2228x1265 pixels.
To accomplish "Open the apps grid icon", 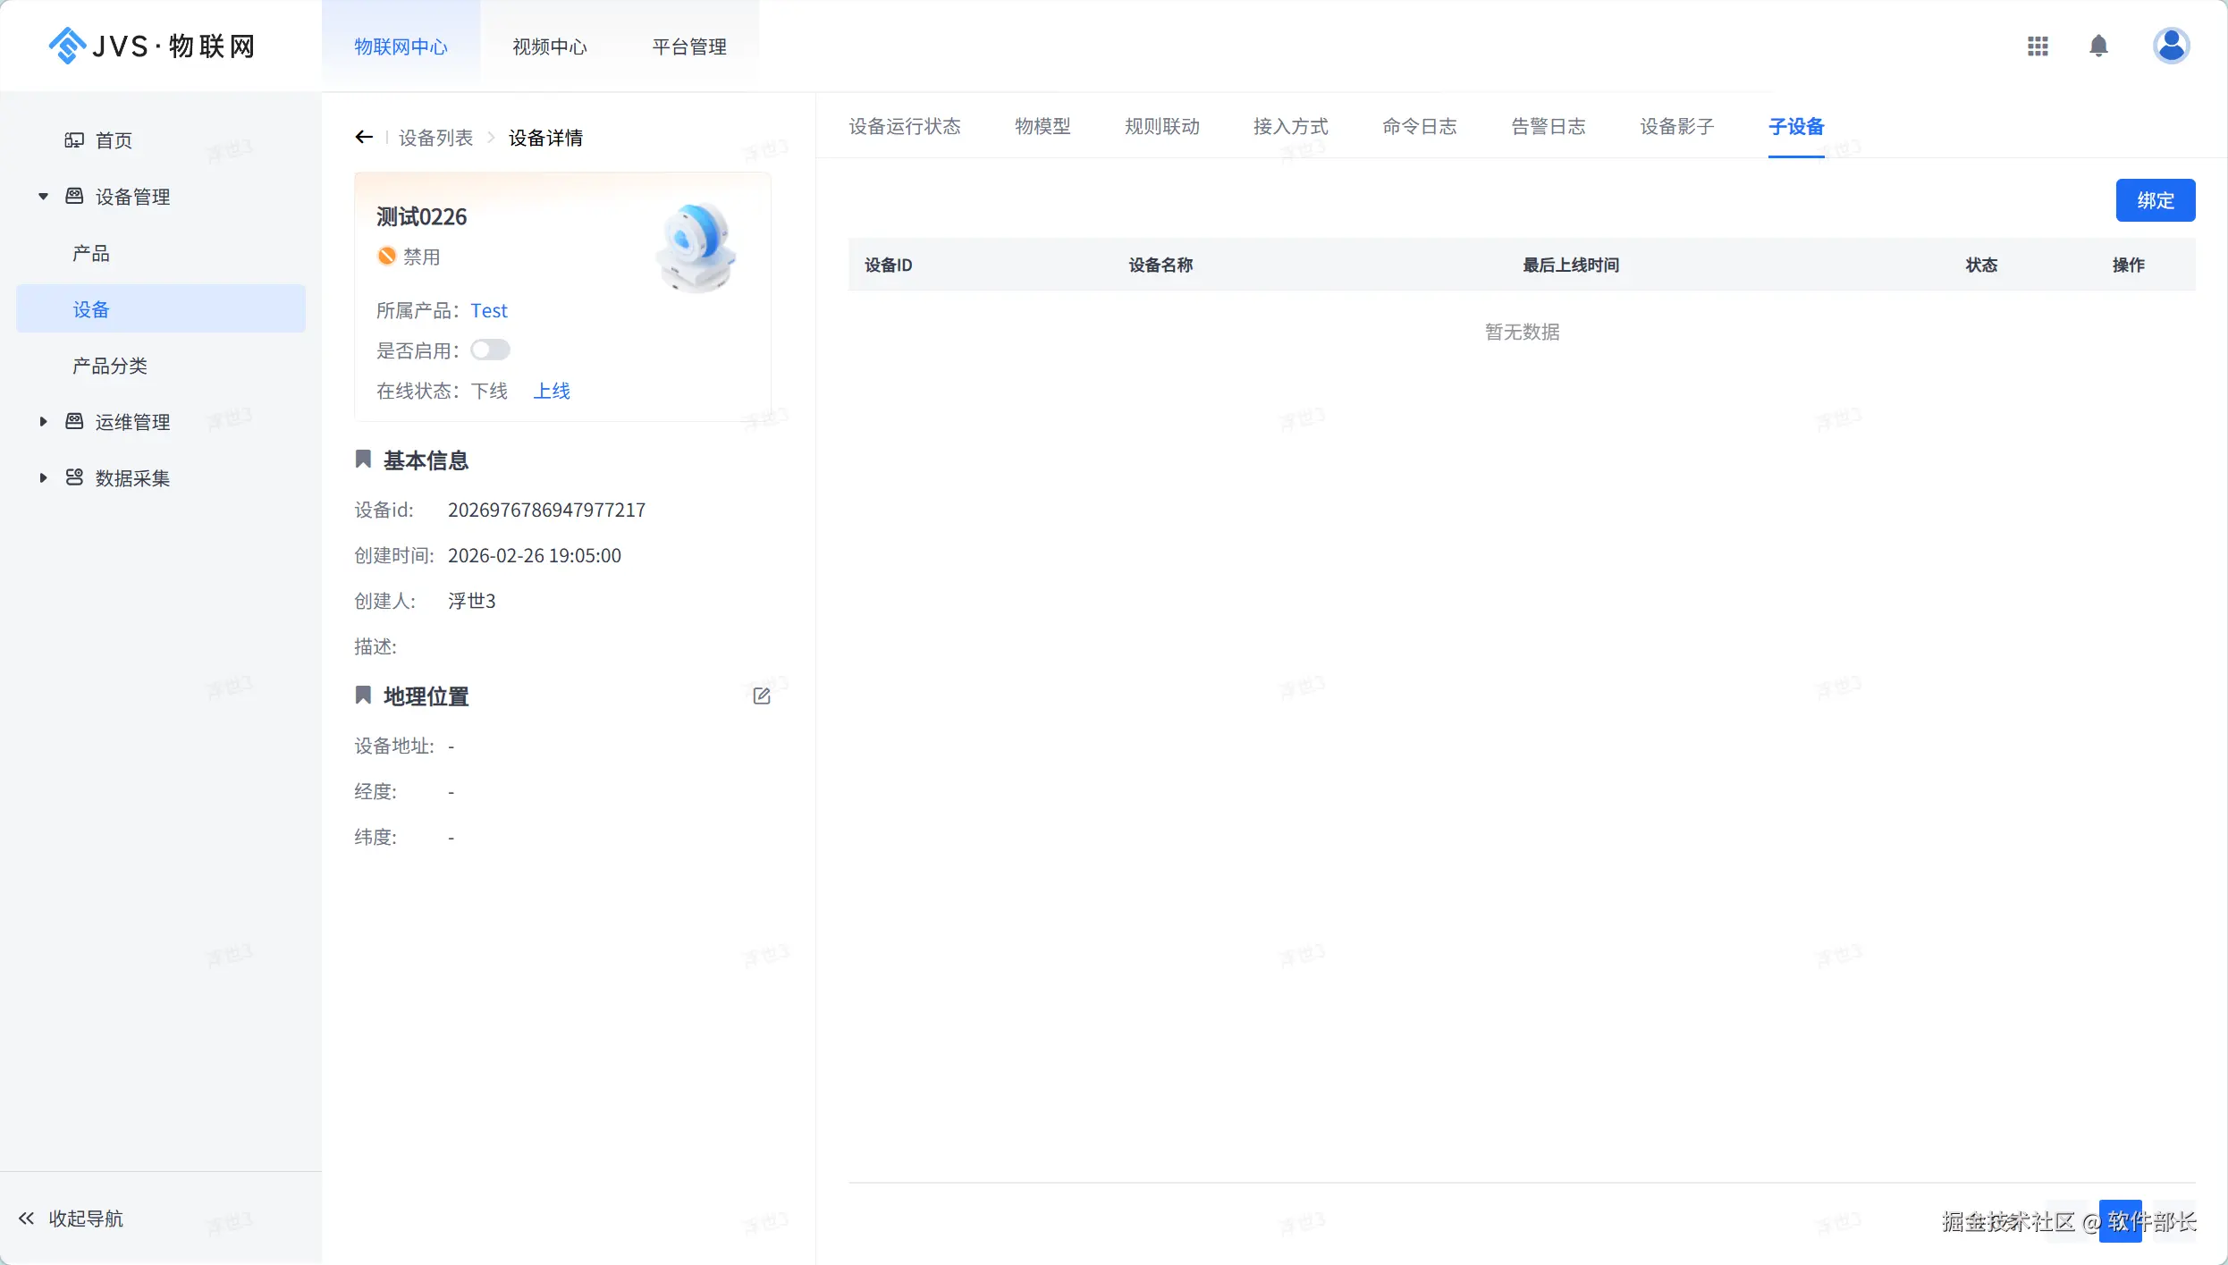I will pos(2038,46).
